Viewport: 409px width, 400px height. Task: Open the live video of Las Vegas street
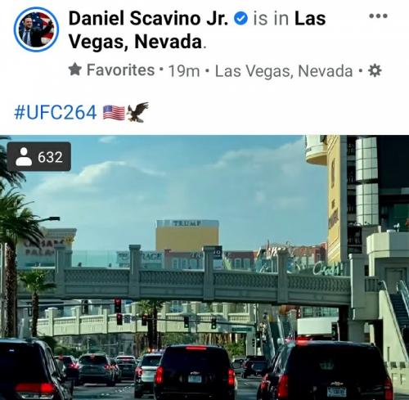(x=204, y=267)
